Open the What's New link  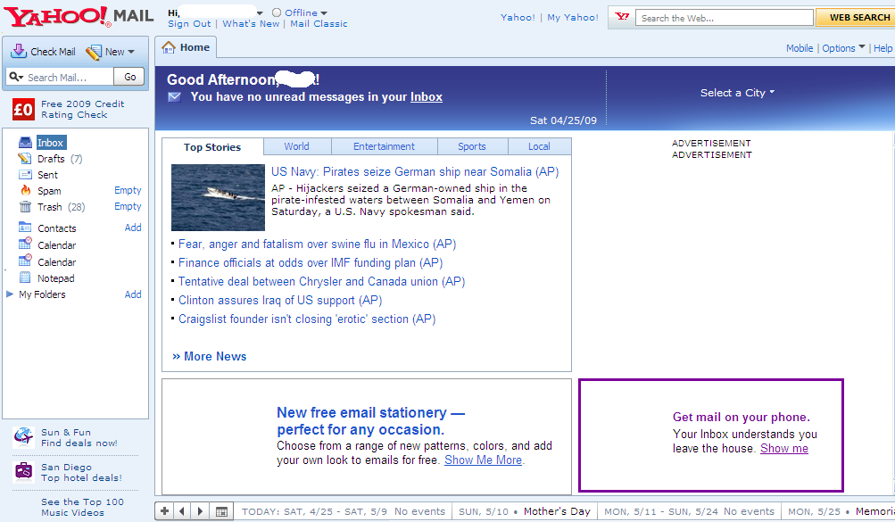(251, 24)
